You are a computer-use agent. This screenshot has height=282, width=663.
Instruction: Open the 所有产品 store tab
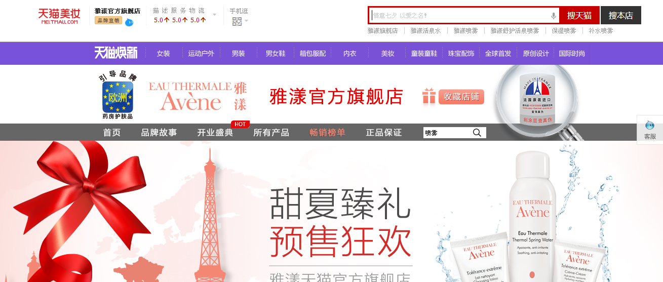271,133
